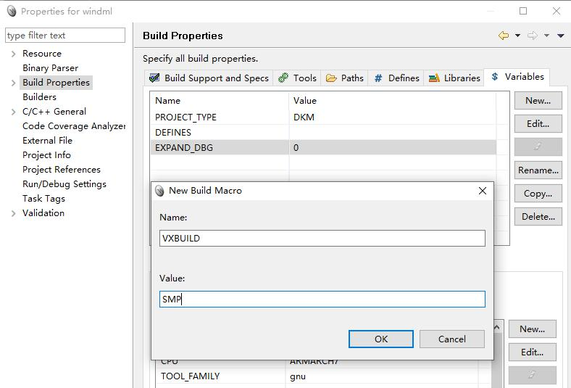Click the Defines hash tab icon
571x388 pixels.
point(378,78)
